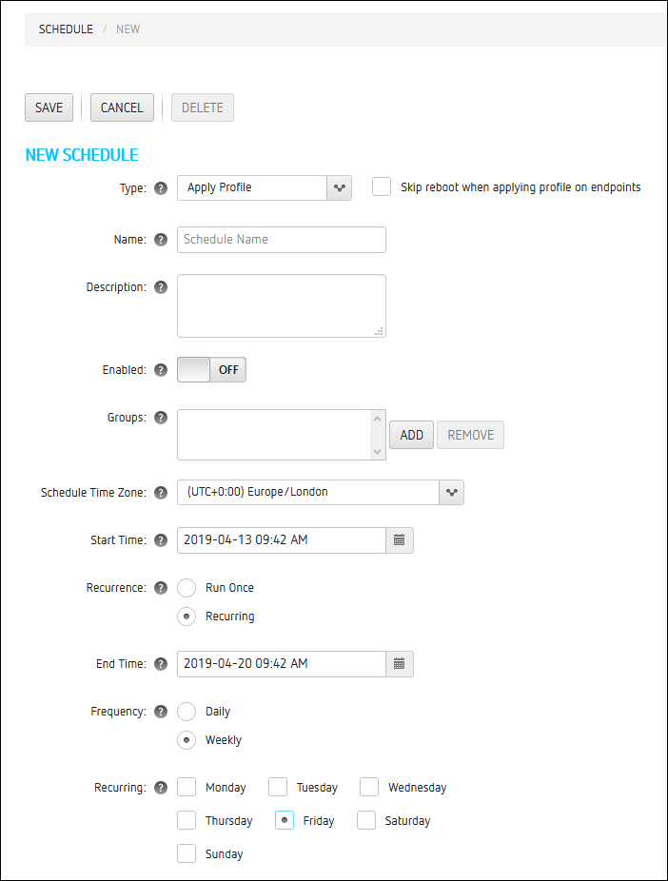The height and width of the screenshot is (881, 668).
Task: Click the Schedule Time Zone help icon
Action: pyautogui.click(x=161, y=493)
